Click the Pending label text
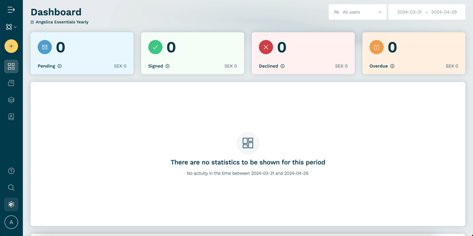The width and height of the screenshot is (473, 236). (47, 66)
